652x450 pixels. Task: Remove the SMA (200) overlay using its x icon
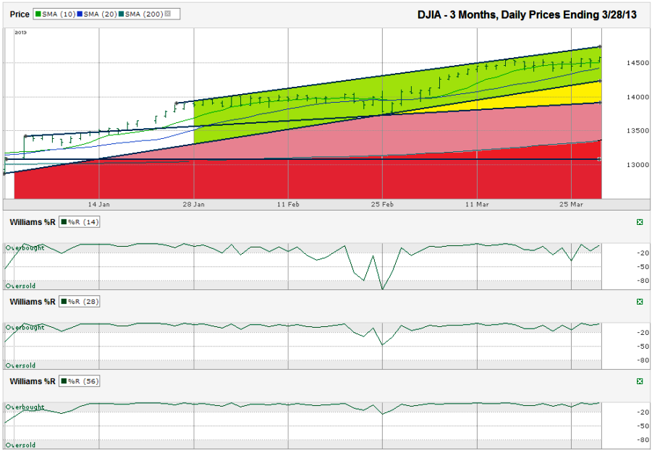(168, 14)
